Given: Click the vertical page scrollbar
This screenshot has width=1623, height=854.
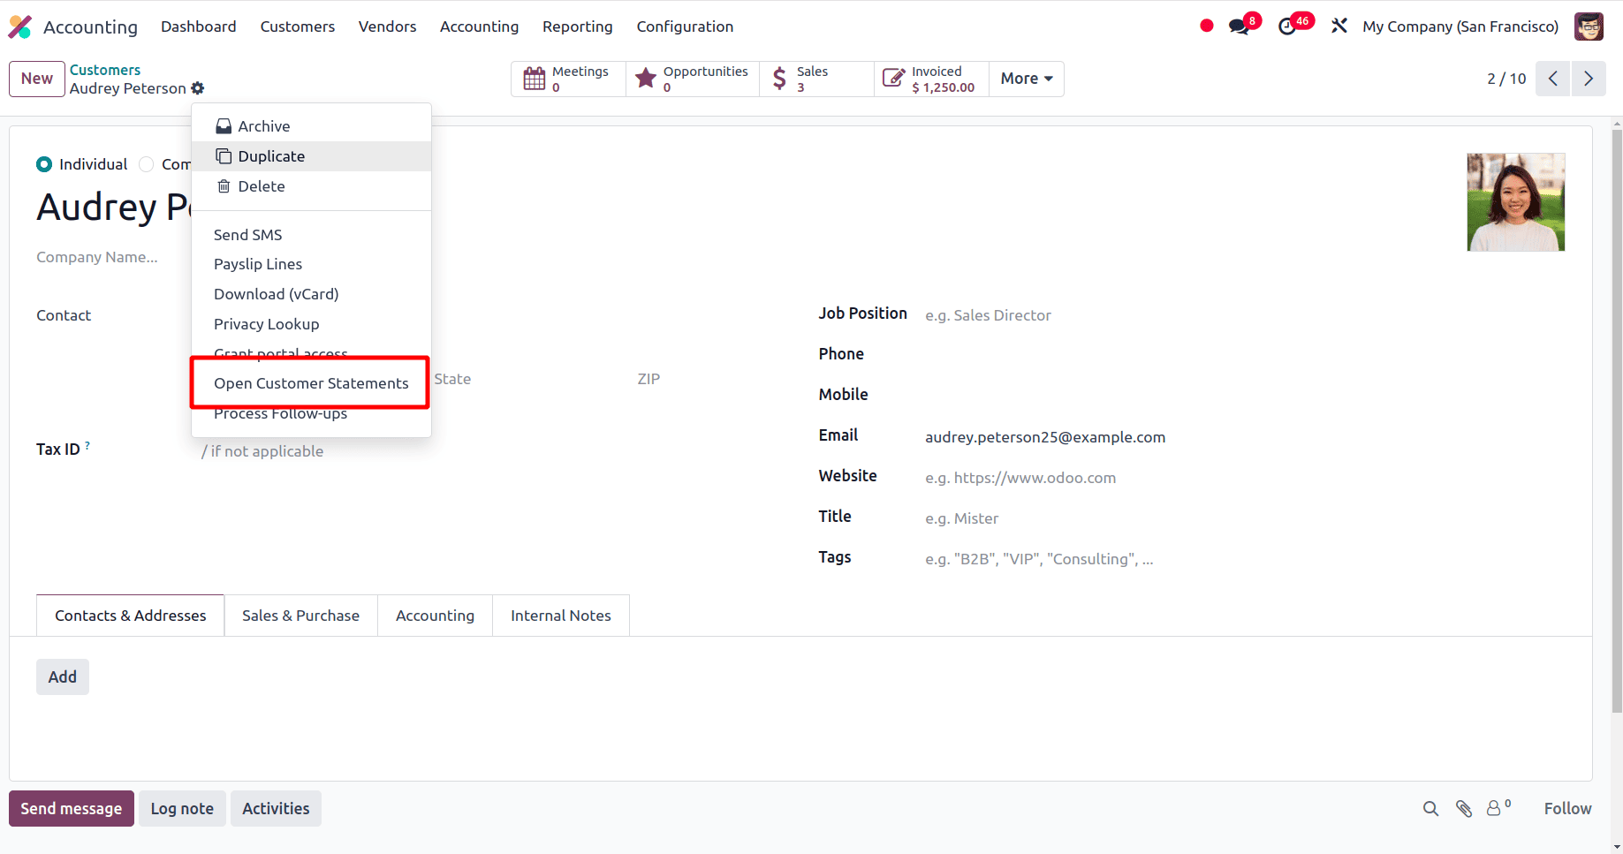Looking at the screenshot, I should point(1617,419).
